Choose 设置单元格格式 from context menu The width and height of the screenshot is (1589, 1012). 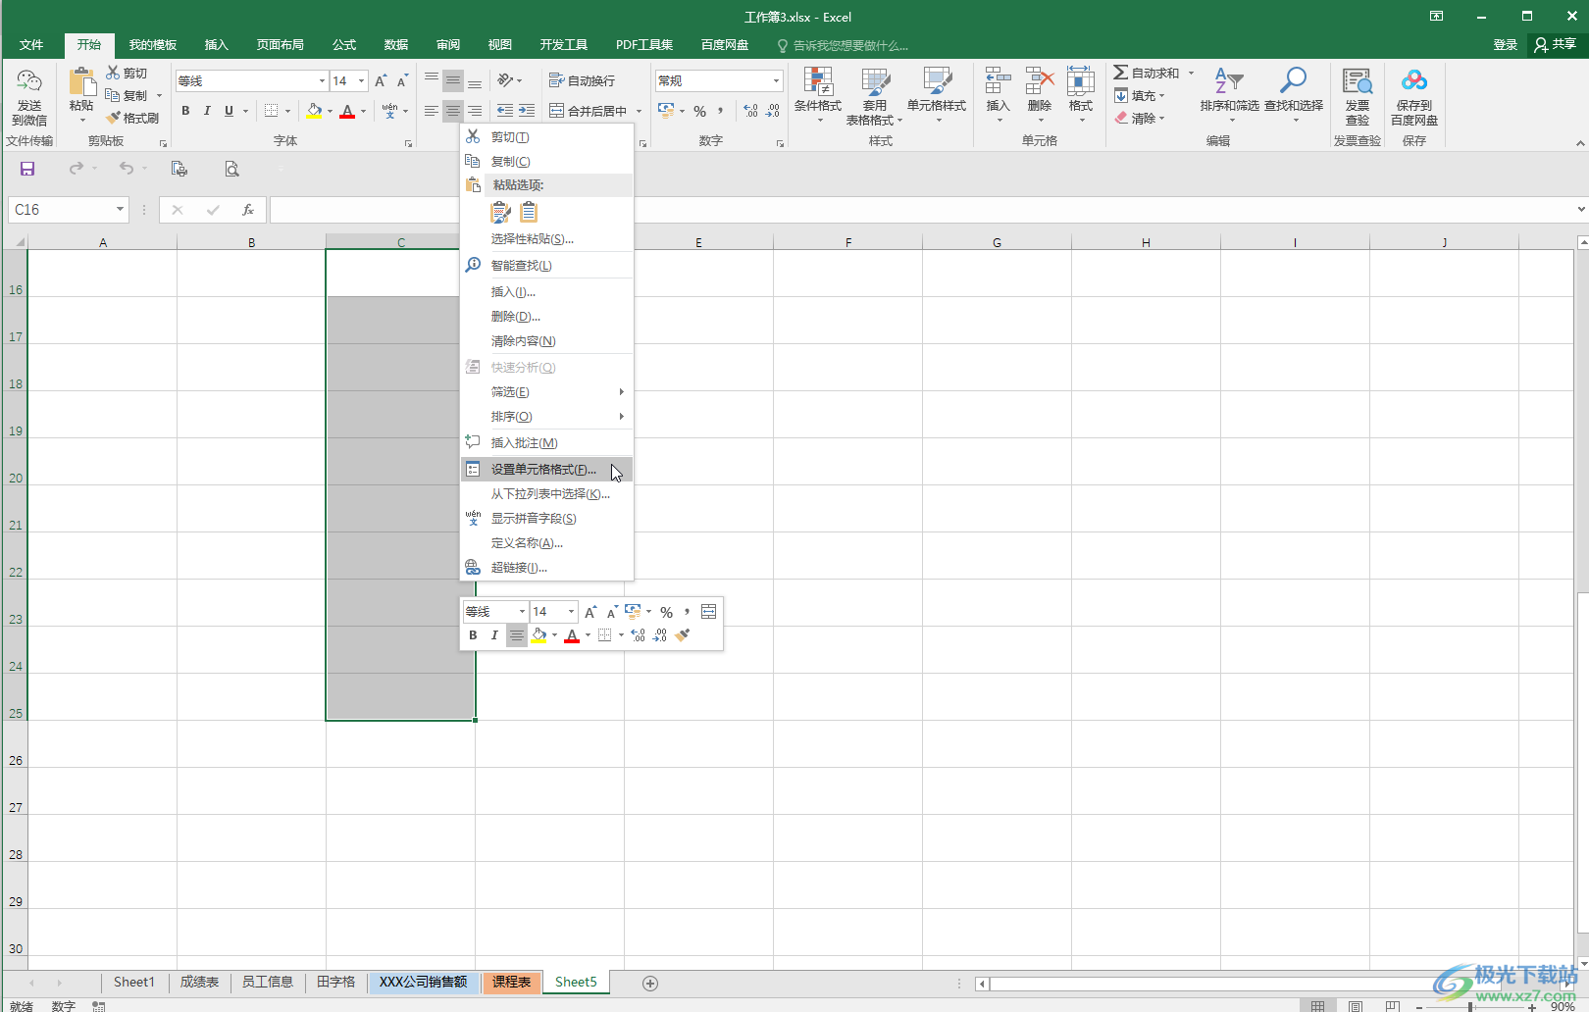(x=547, y=470)
